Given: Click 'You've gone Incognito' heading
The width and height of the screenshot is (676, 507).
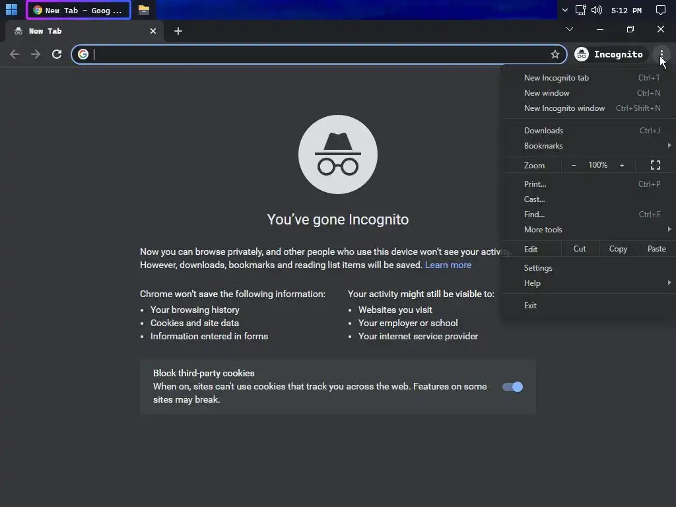Looking at the screenshot, I should tap(337, 219).
